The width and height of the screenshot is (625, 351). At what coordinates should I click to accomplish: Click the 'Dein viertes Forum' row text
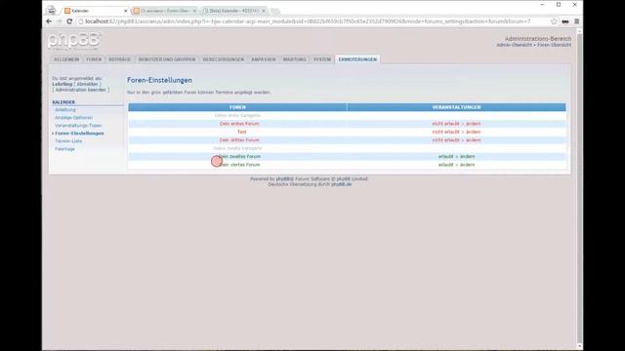tap(239, 165)
